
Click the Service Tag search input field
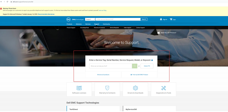(x=111, y=66)
